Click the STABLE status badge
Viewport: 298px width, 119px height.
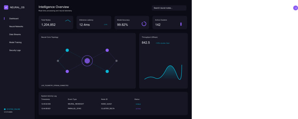138,104
